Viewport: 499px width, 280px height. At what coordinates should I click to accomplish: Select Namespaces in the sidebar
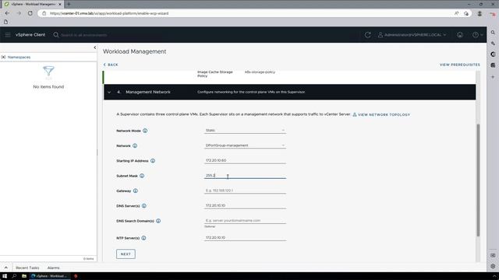(19, 57)
